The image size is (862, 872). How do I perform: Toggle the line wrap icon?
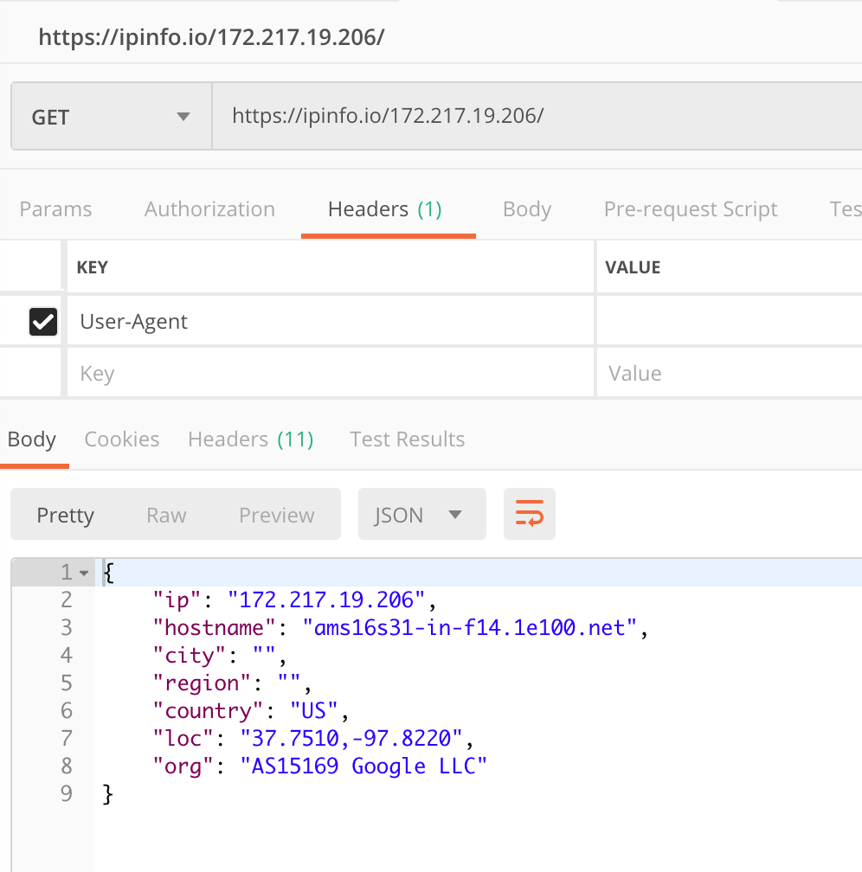tap(529, 515)
